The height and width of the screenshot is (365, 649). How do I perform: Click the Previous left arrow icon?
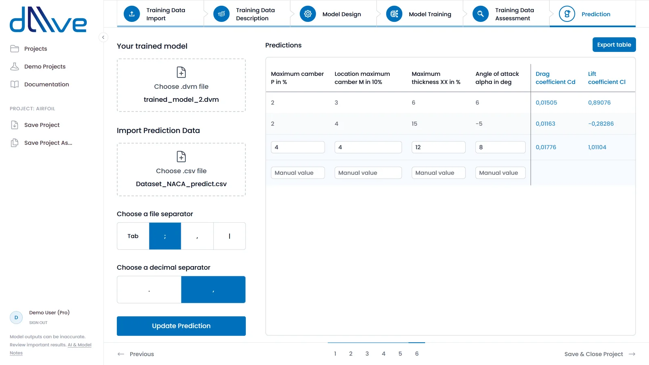point(121,354)
